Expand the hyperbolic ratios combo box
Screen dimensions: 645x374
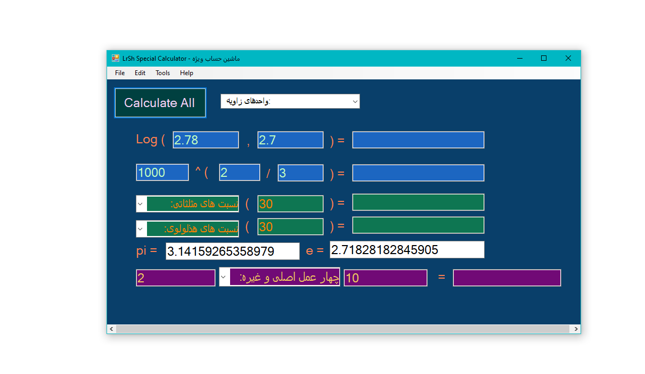pyautogui.click(x=141, y=229)
